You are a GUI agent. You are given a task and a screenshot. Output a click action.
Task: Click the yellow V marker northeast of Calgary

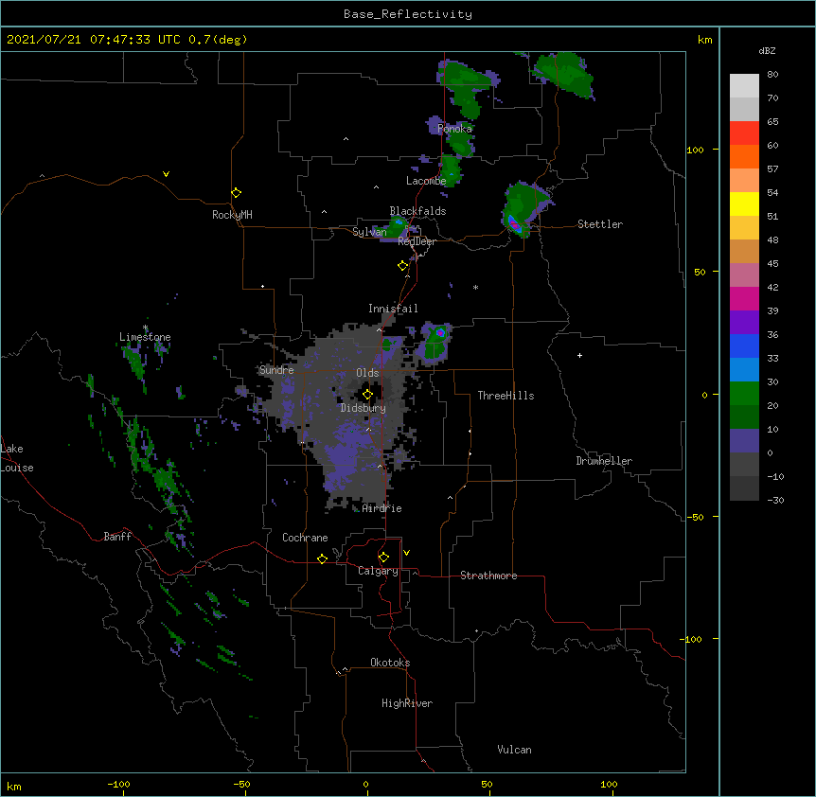(x=406, y=553)
